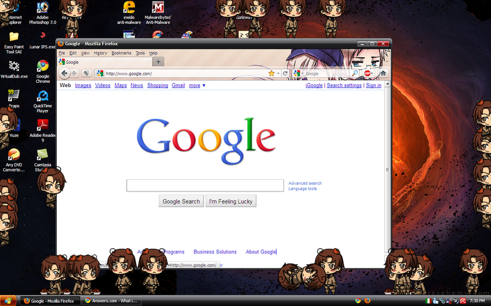Click the Firefox forward arrow button
This screenshot has width=491, height=306.
(74, 74)
